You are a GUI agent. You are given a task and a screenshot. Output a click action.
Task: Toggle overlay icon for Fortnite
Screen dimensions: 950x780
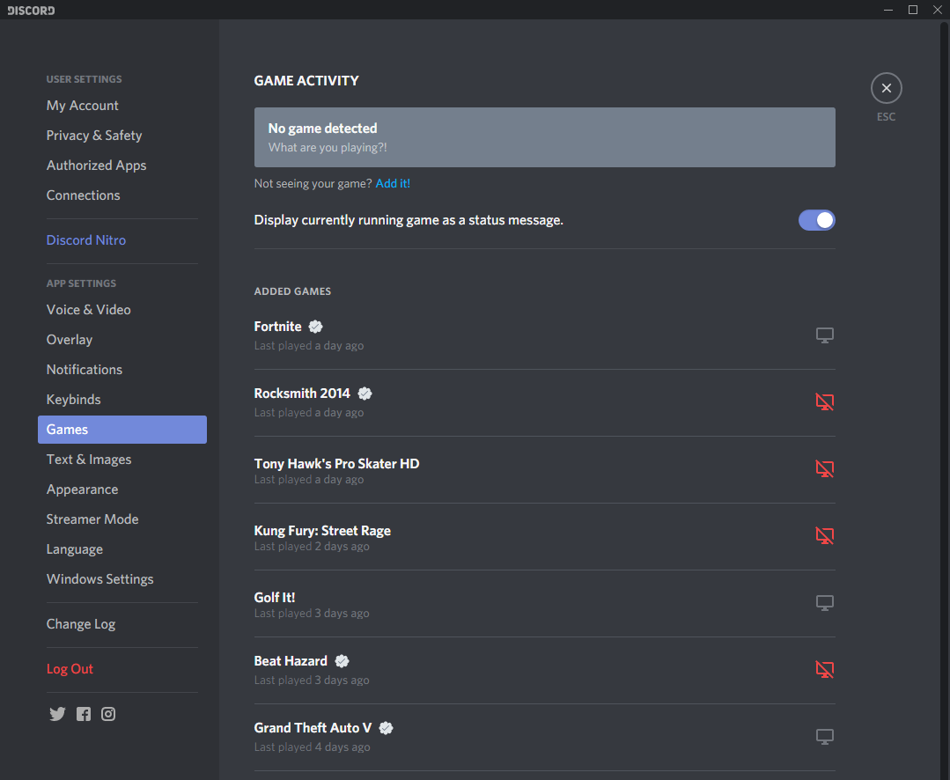[x=824, y=335]
